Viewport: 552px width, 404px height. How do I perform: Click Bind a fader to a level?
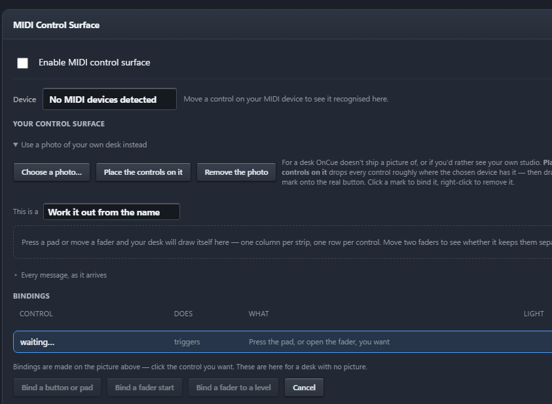coord(233,388)
